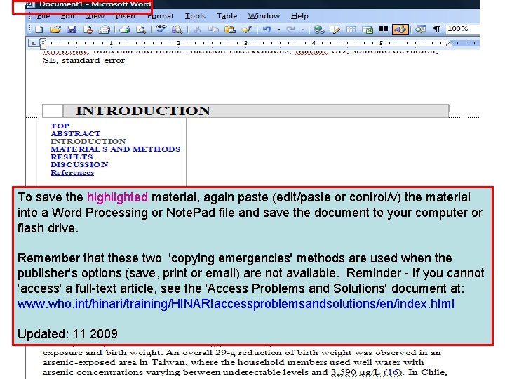The height and width of the screenshot is (379, 505).
Task: Click the INTRODUCTION heading text
Action: click(x=143, y=111)
